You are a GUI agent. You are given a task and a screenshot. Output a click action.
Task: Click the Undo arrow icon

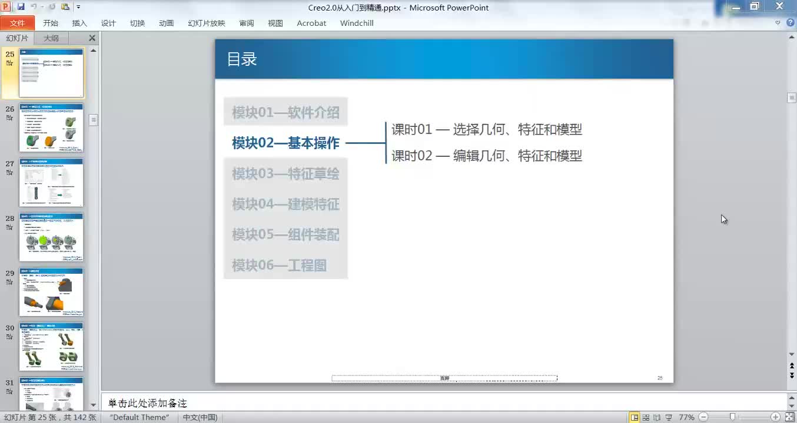34,7
